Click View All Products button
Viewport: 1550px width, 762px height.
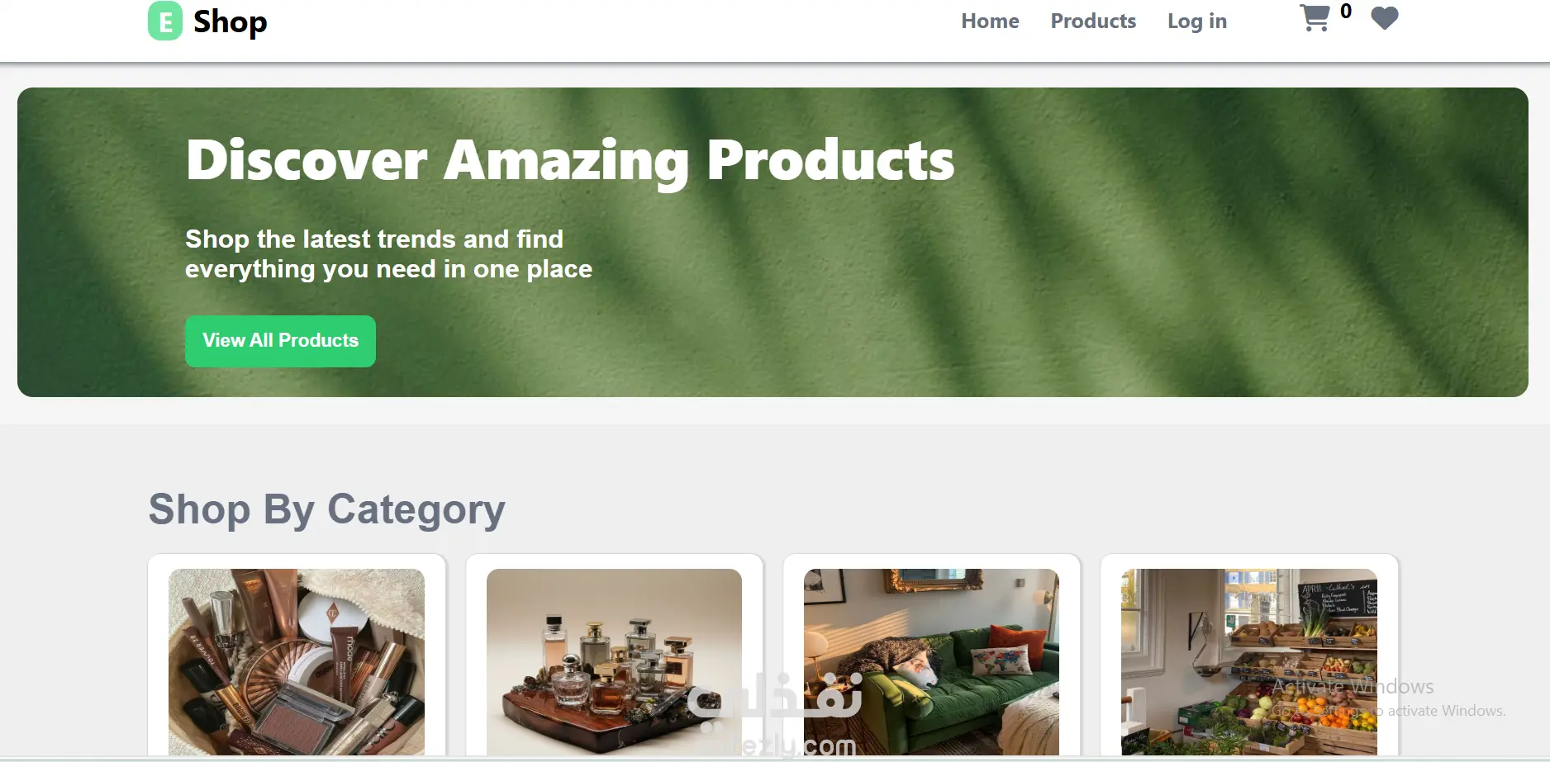coord(280,341)
